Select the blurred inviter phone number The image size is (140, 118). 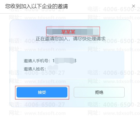coord(64,61)
